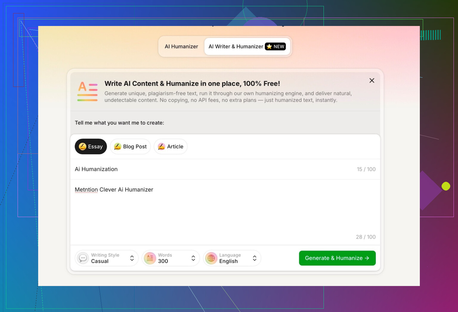458x312 pixels.
Task: Switch to AI Writer & Humanizer tab
Action: tap(247, 47)
